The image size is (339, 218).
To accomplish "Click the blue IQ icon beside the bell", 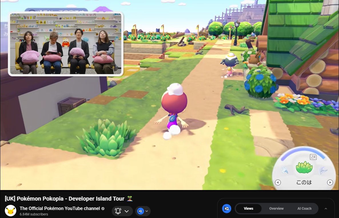I will (141, 211).
